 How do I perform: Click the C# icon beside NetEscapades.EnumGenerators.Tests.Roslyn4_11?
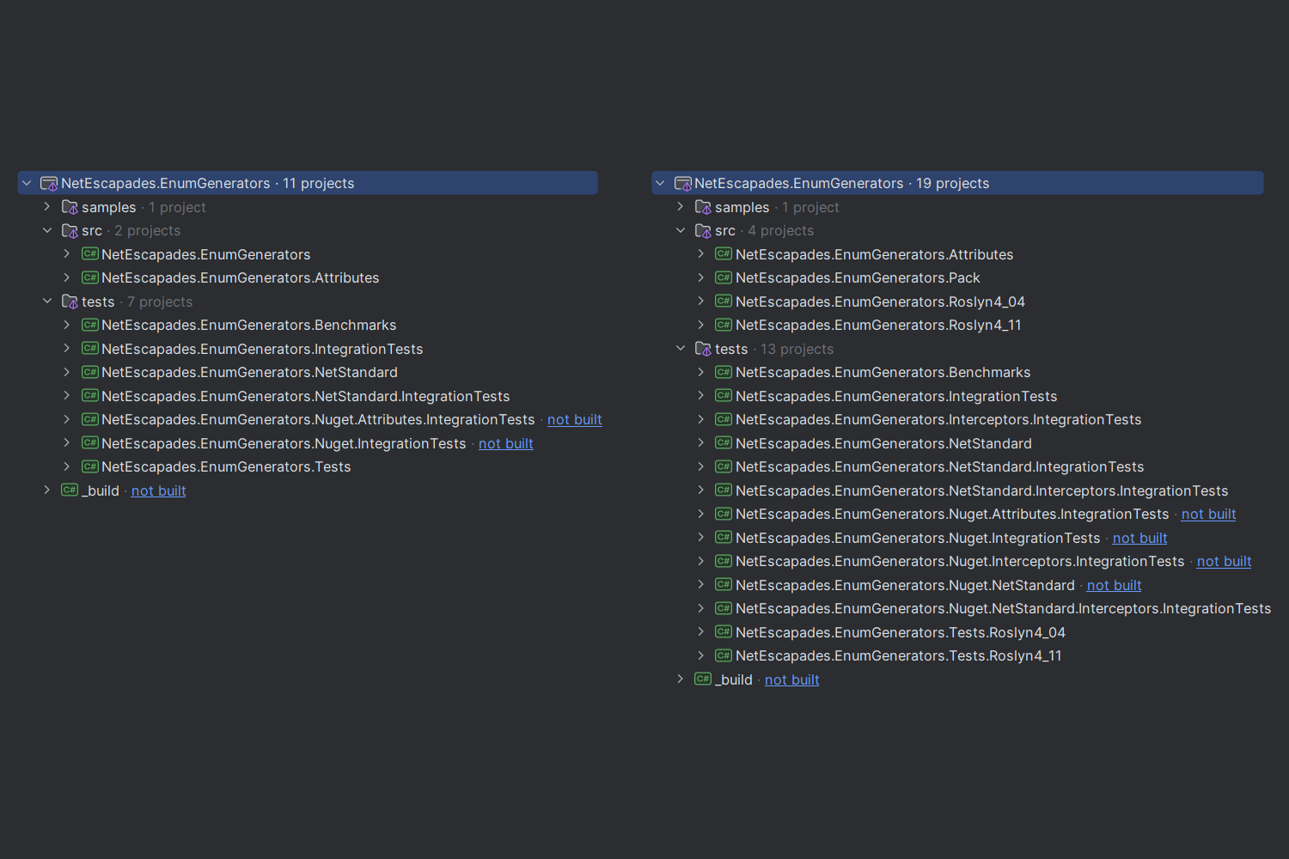coord(723,655)
